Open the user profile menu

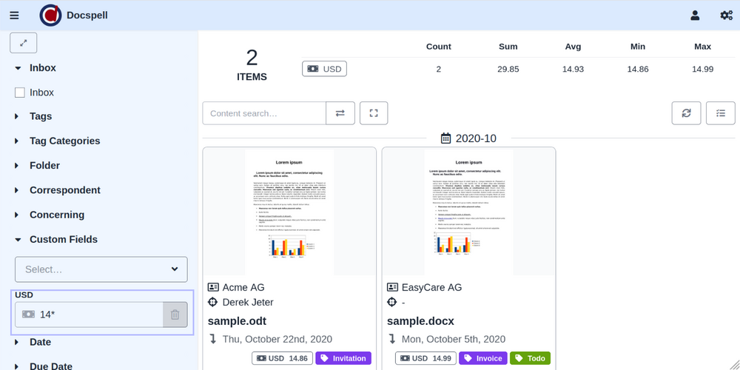click(x=695, y=15)
